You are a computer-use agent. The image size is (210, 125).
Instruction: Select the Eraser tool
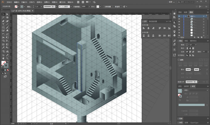[7, 31]
